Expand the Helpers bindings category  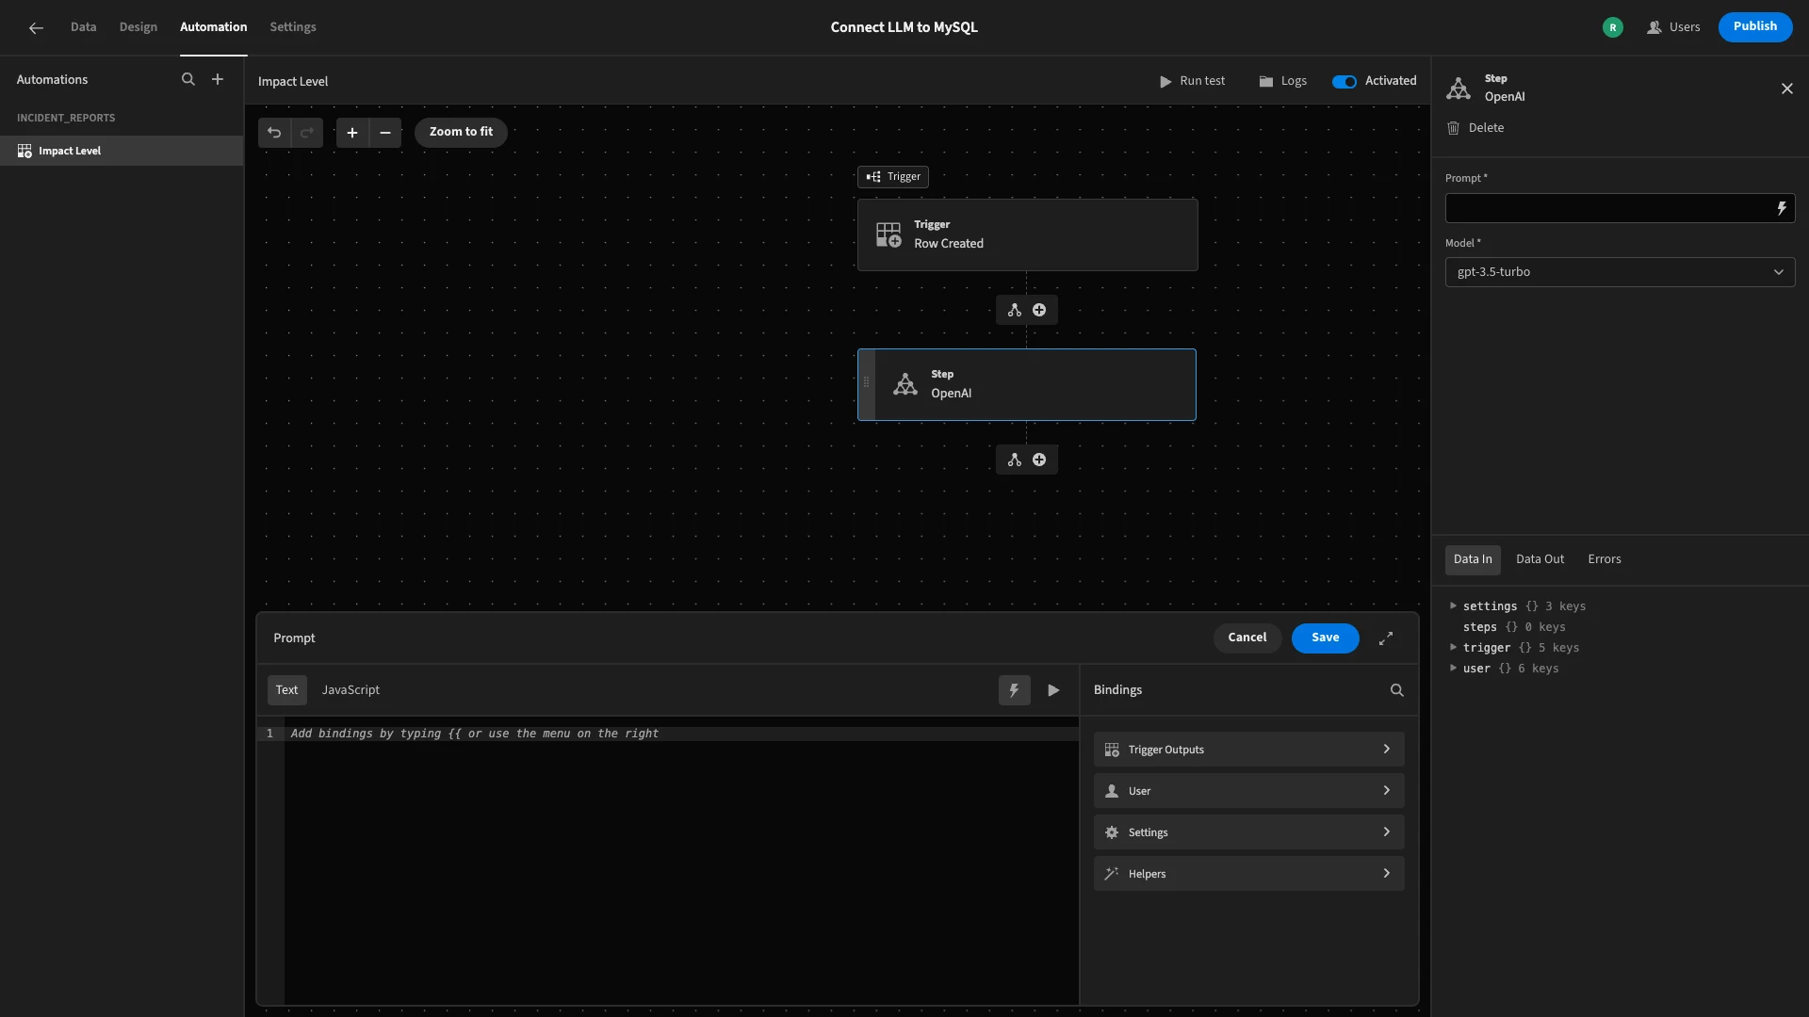coord(1248,874)
